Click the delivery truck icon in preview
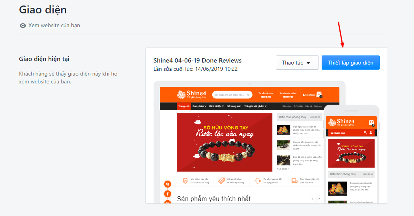The height and width of the screenshot is (216, 414). [294, 181]
